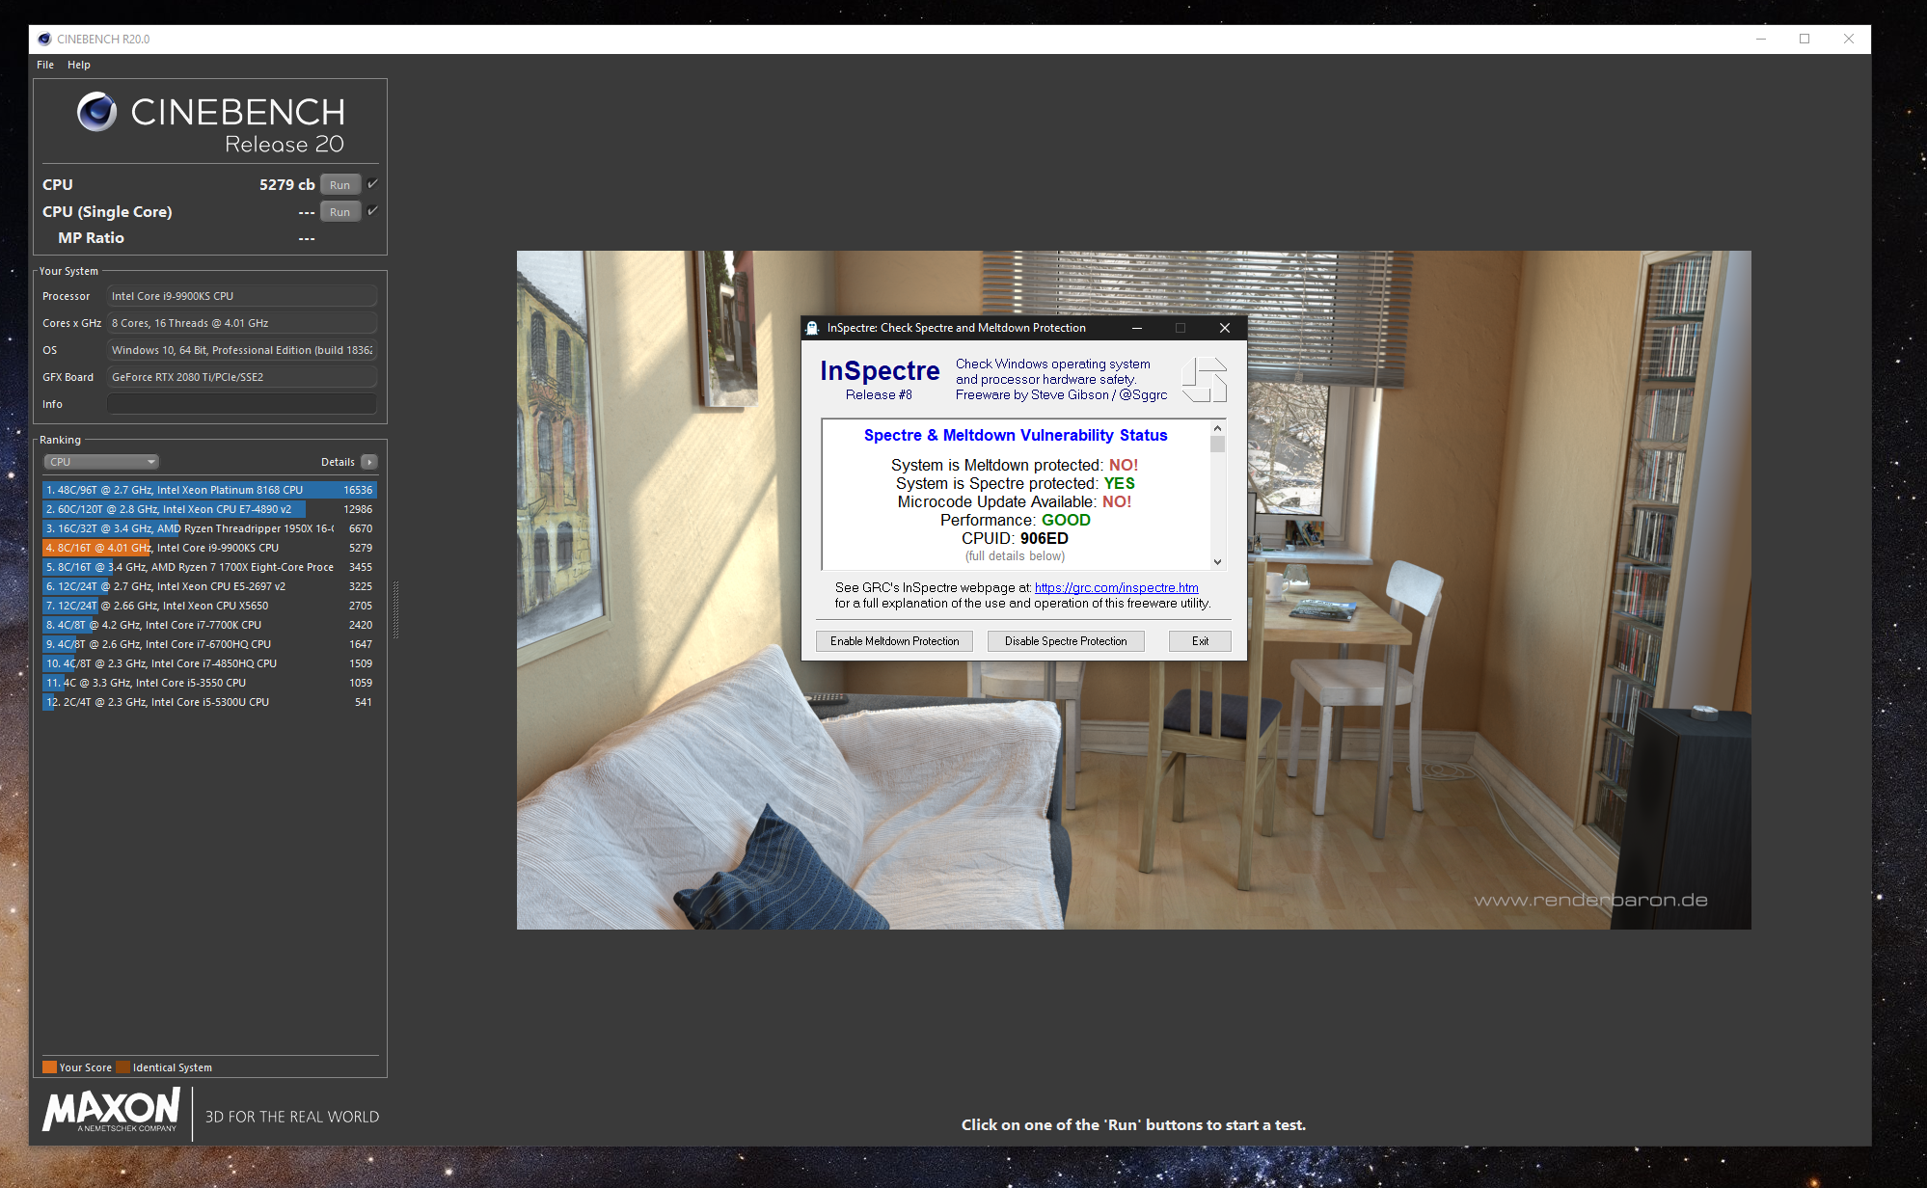Select ranking row Core i5-3550
Viewport: 1927px width, 1188px height.
[x=209, y=683]
